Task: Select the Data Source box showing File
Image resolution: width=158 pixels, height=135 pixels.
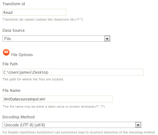Action: [57, 39]
